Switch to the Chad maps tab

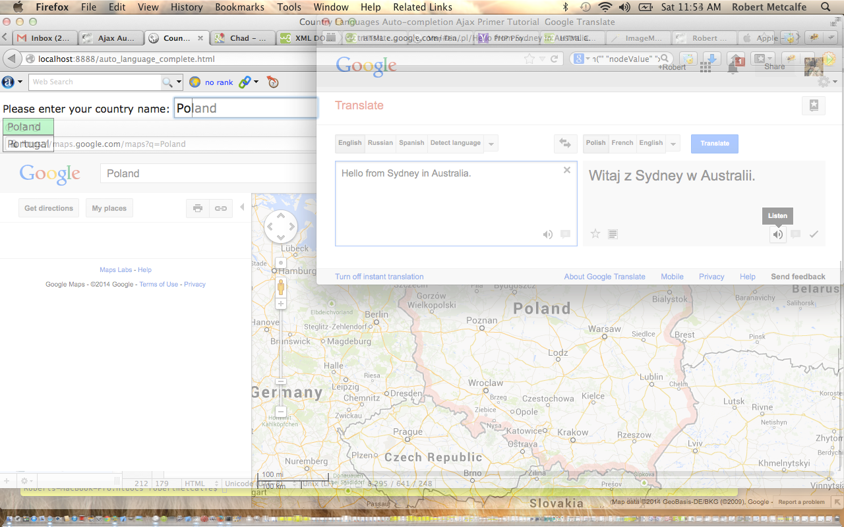pos(243,38)
